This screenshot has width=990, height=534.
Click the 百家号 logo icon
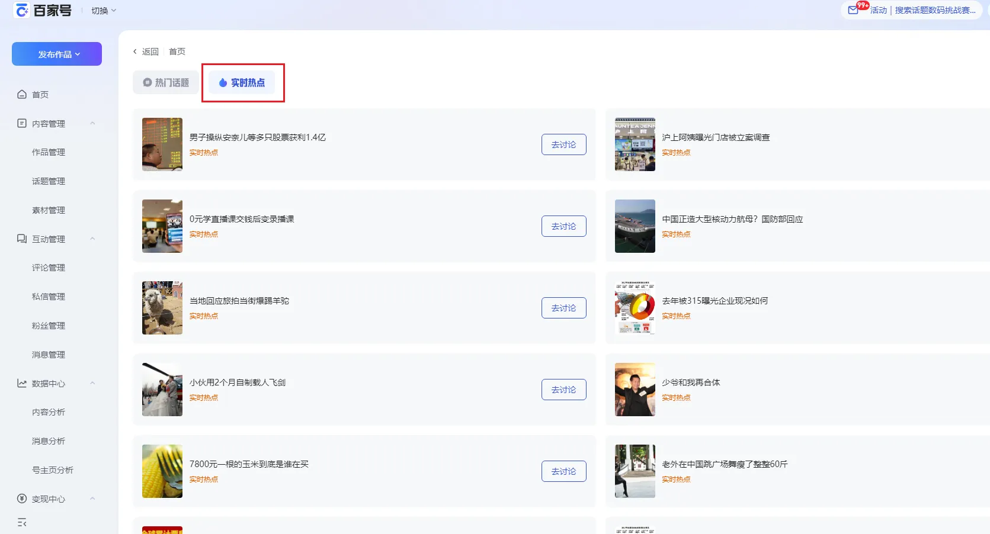[x=22, y=10]
